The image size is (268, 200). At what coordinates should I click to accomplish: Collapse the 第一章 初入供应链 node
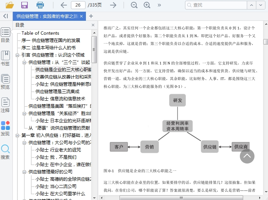click(x=17, y=135)
